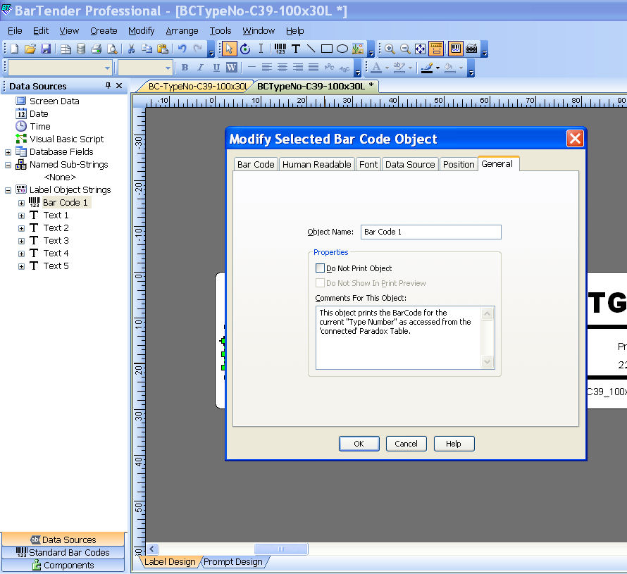The height and width of the screenshot is (574, 627).
Task: Open the Tools menu
Action: pos(221,31)
